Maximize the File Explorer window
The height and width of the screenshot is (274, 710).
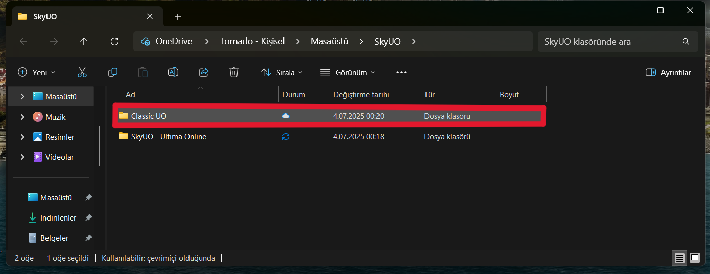660,10
